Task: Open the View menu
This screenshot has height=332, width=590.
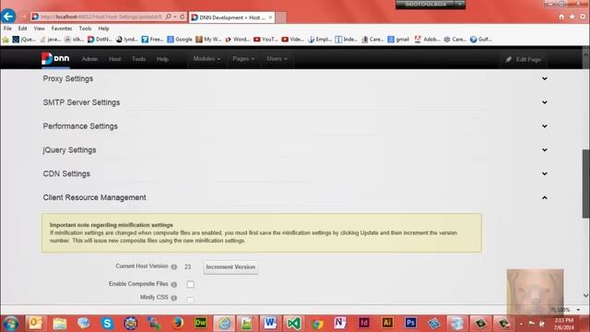Action: pos(39,29)
